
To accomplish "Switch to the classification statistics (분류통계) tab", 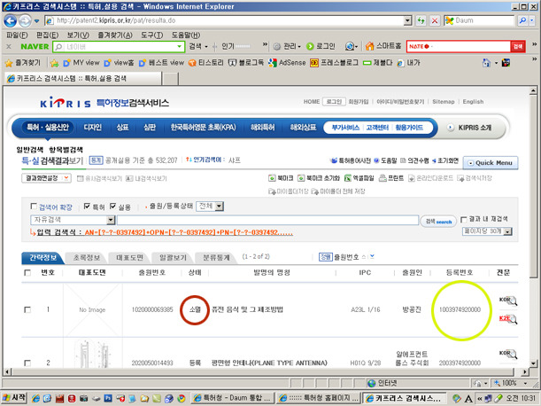I will (x=216, y=258).
